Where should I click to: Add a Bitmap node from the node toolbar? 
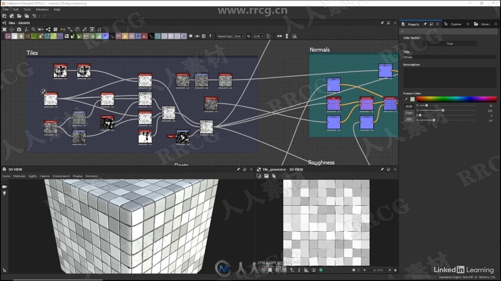click(8, 36)
